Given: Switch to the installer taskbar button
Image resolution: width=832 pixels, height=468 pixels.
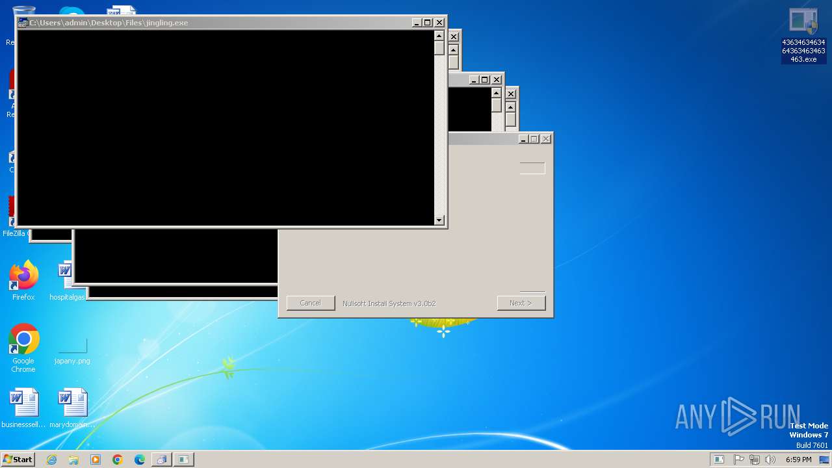Looking at the screenshot, I should pos(161,460).
